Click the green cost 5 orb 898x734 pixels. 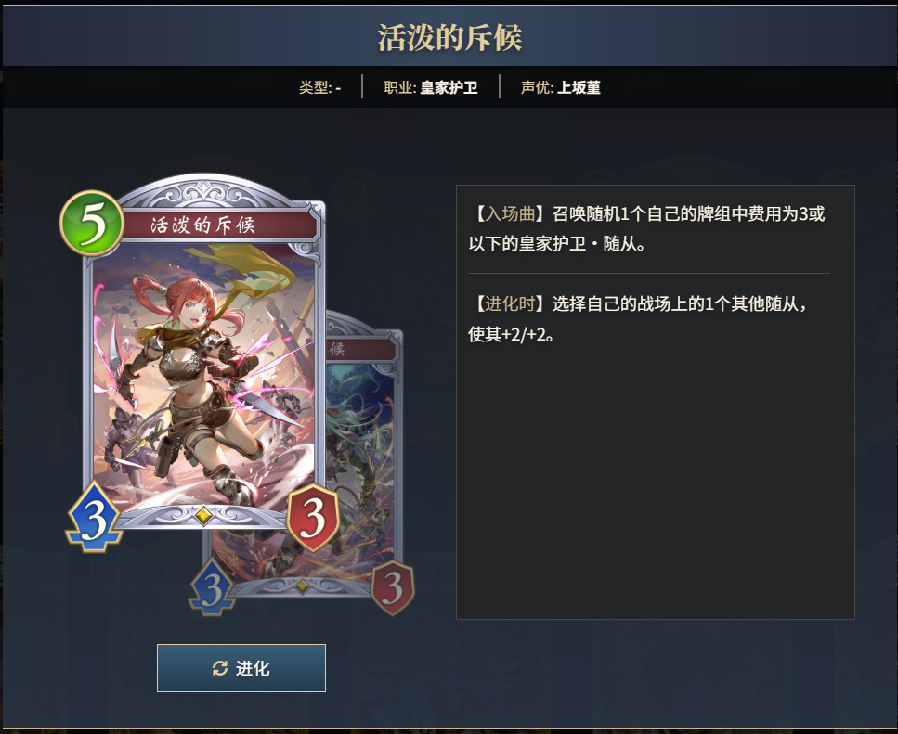click(92, 224)
